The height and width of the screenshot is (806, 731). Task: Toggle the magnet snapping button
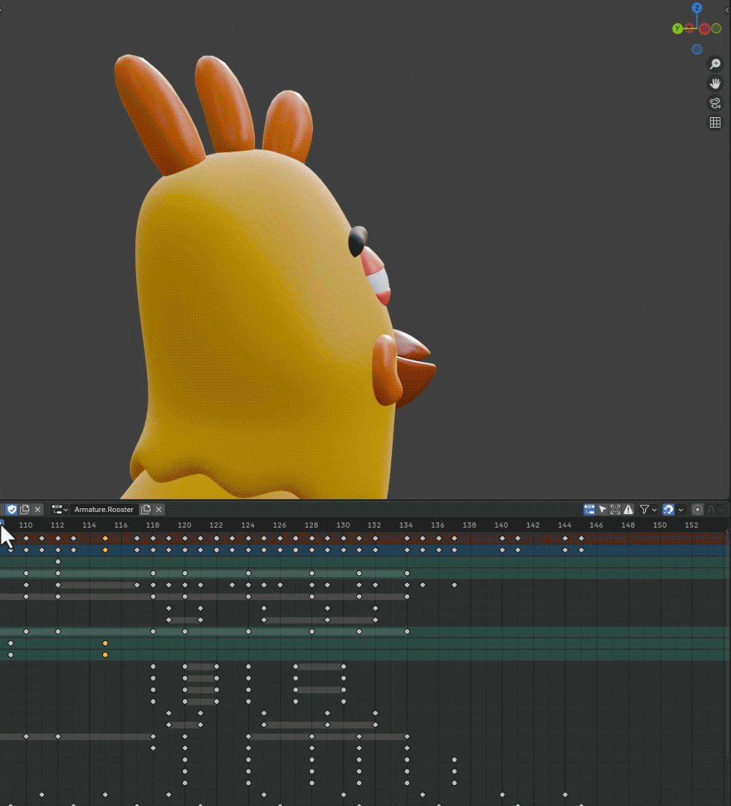pyautogui.click(x=668, y=510)
